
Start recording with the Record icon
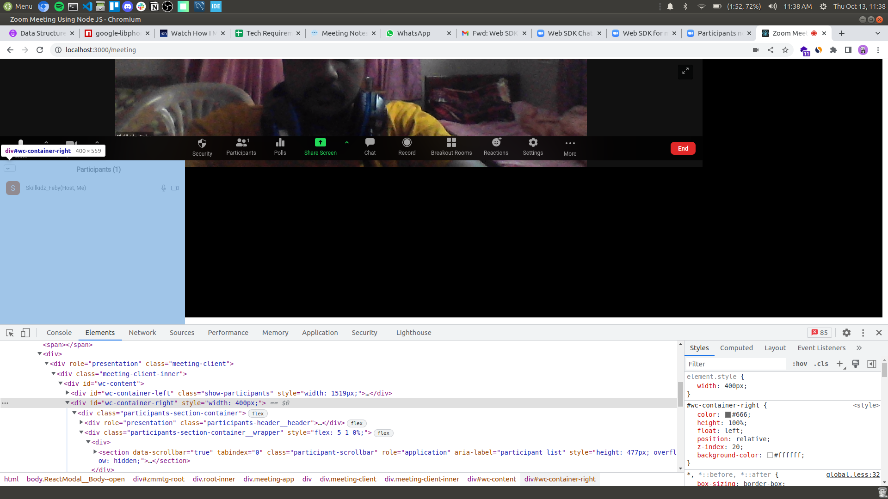pos(407,143)
